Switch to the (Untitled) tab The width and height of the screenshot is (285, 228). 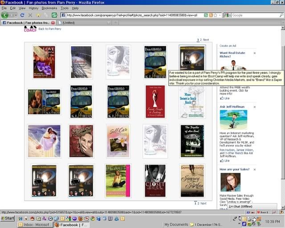(84, 23)
